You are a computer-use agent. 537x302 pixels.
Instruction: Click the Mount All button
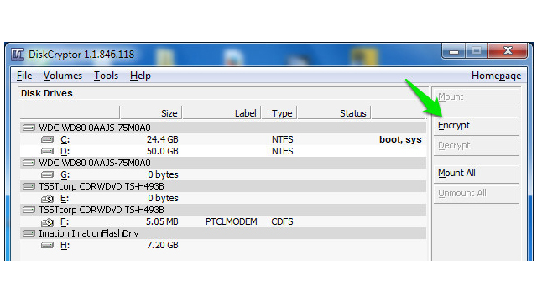click(x=477, y=174)
